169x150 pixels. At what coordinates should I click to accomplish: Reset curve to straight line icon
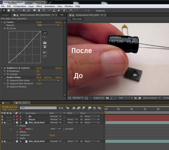[x=45, y=56]
